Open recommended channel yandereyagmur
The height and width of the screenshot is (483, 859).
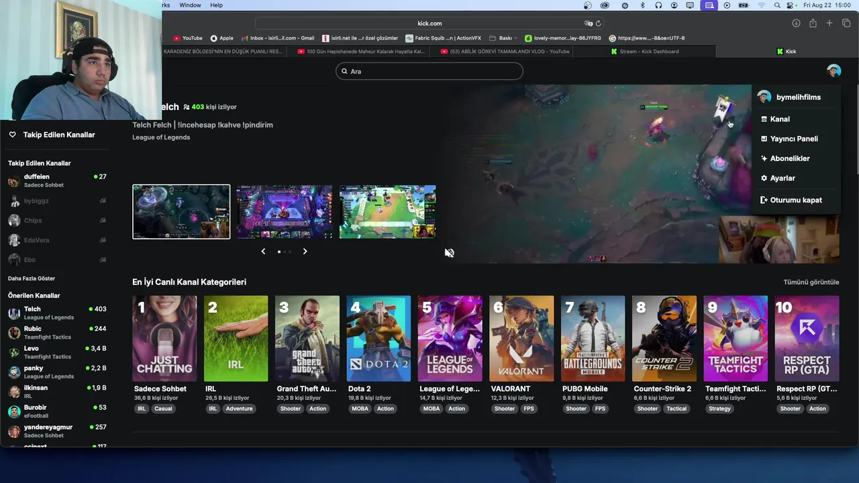coord(57,431)
